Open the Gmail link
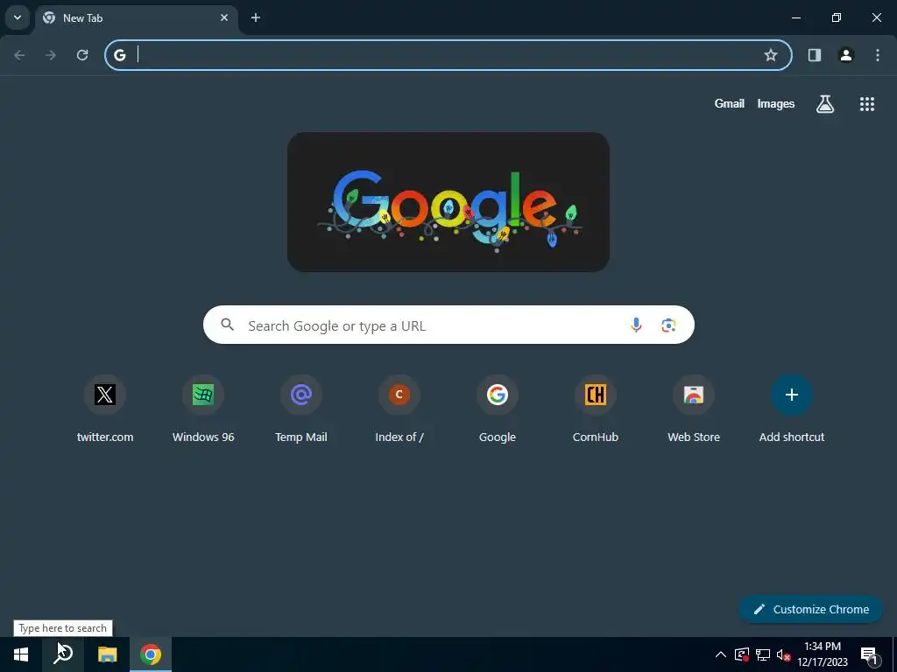The height and width of the screenshot is (672, 897). pyautogui.click(x=730, y=103)
